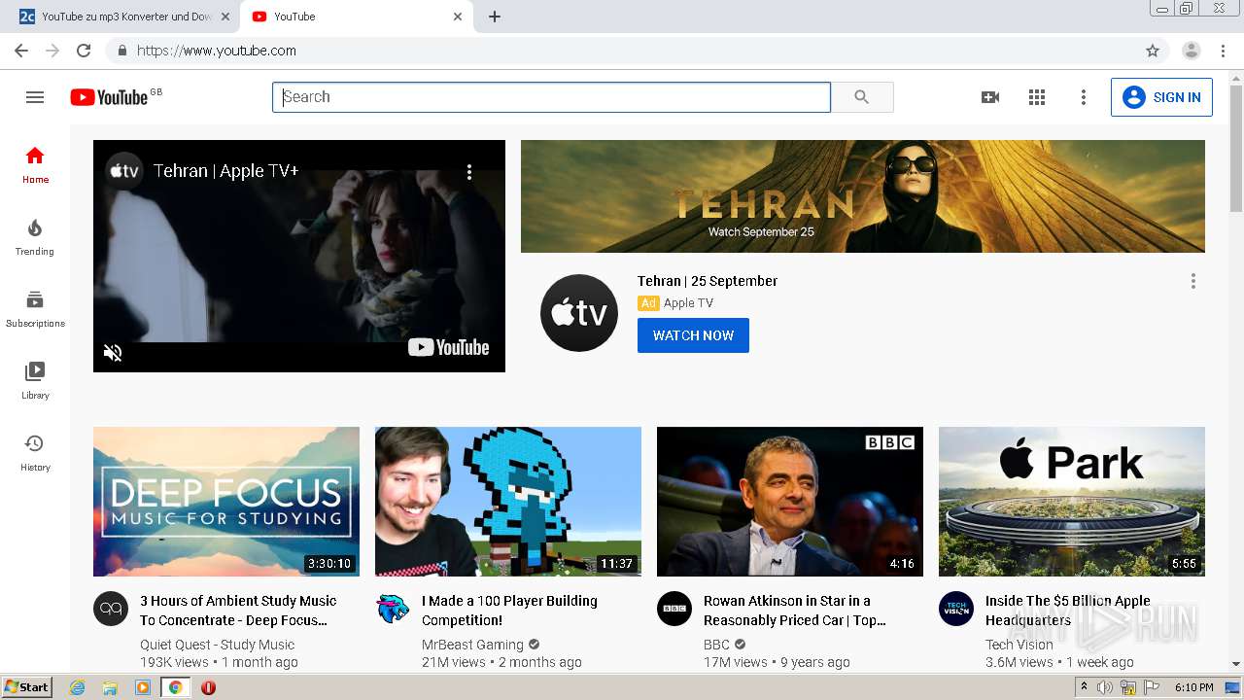Screen dimensions: 1244x700
Task: Close the YouTube browser tab
Action: click(458, 17)
